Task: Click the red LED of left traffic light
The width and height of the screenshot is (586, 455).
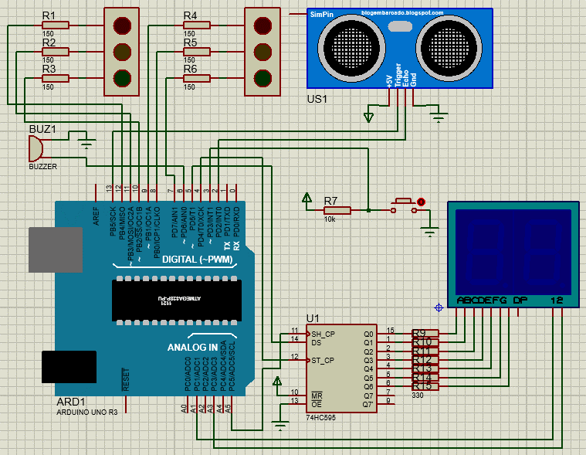Action: pos(122,25)
